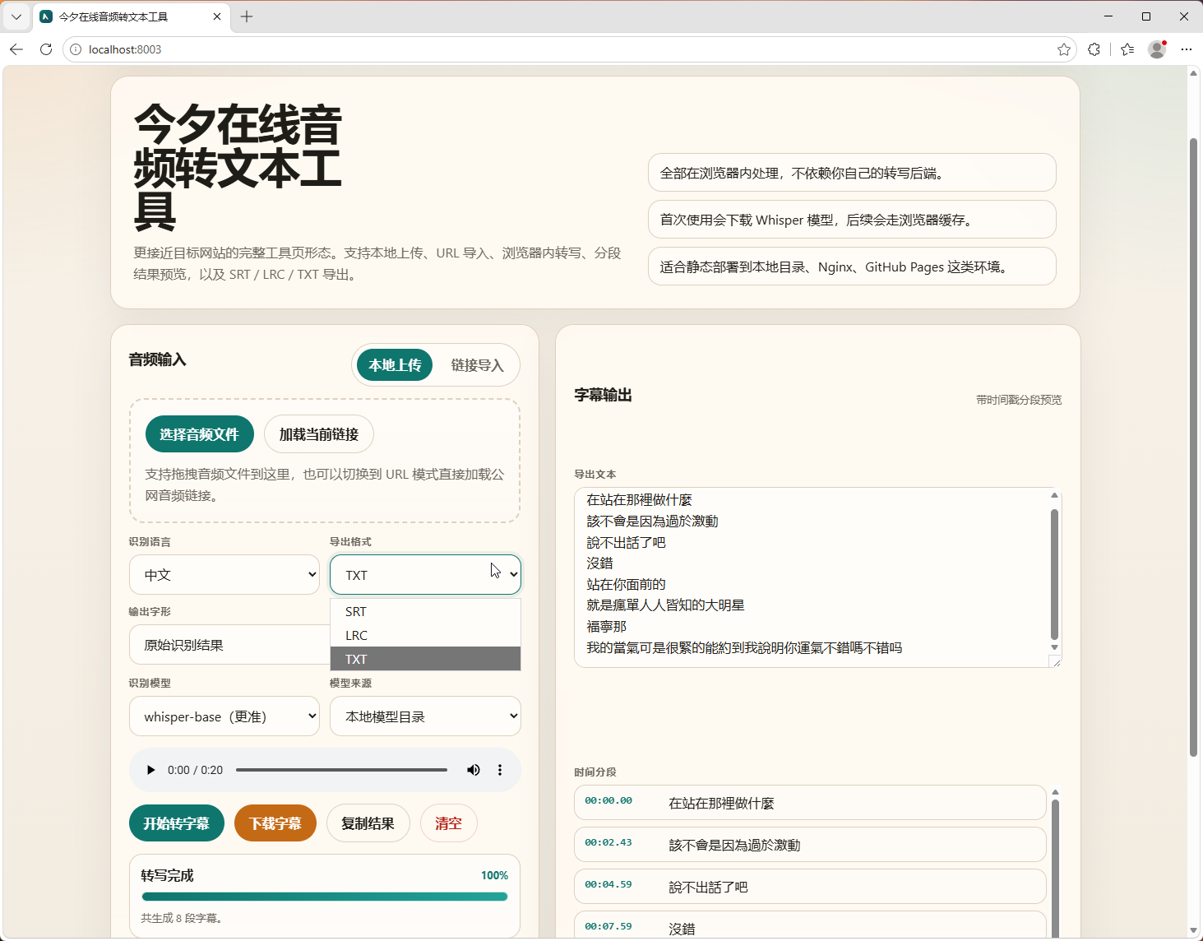This screenshot has width=1203, height=941.
Task: Click 选择音频文件 button
Action: pos(200,434)
